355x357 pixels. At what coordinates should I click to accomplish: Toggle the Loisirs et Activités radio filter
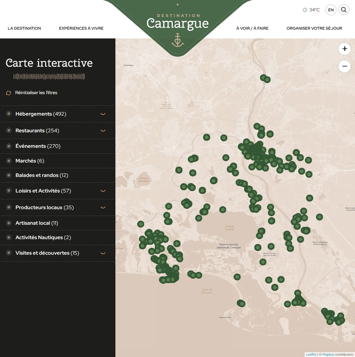pyautogui.click(x=9, y=191)
